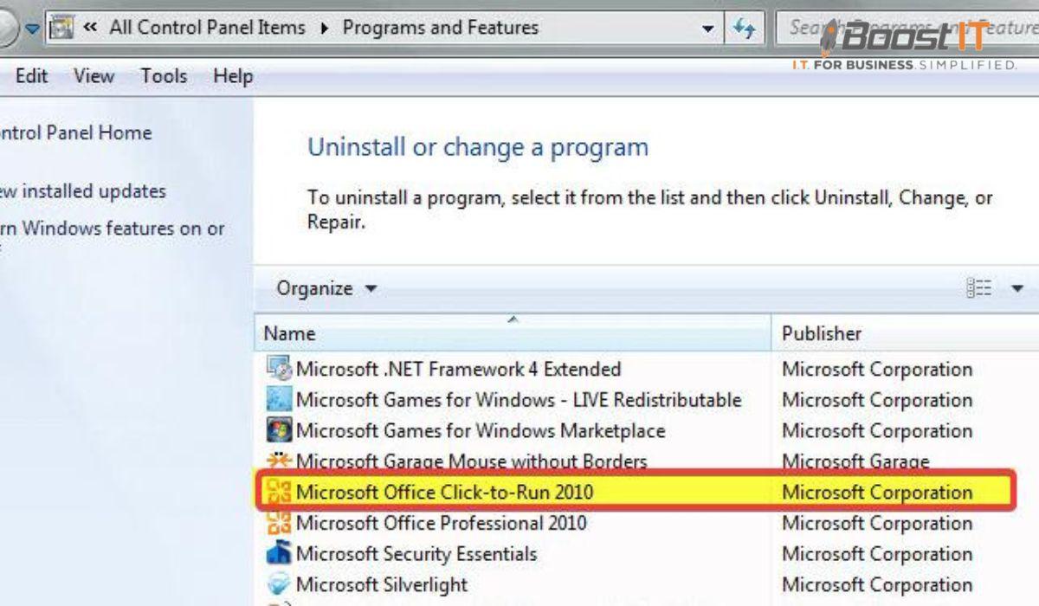Click the Microsoft Silverlight icon
1039x606 pixels.
tap(279, 584)
